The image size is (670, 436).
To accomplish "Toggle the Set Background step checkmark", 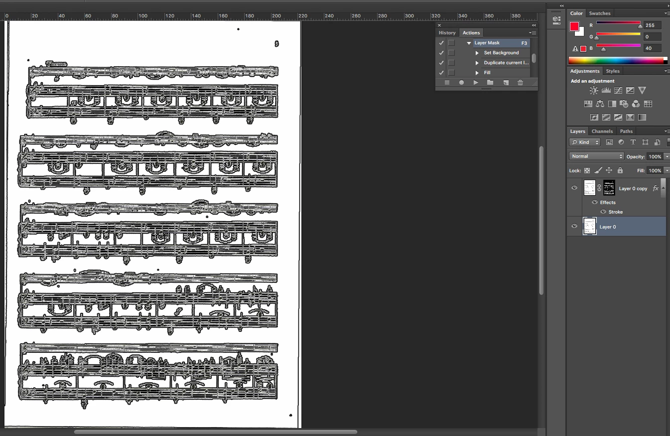I will [441, 53].
